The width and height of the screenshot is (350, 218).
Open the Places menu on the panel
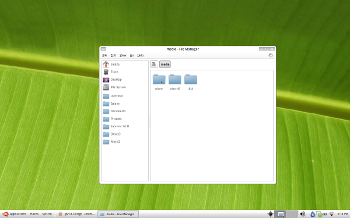[x=34, y=214]
